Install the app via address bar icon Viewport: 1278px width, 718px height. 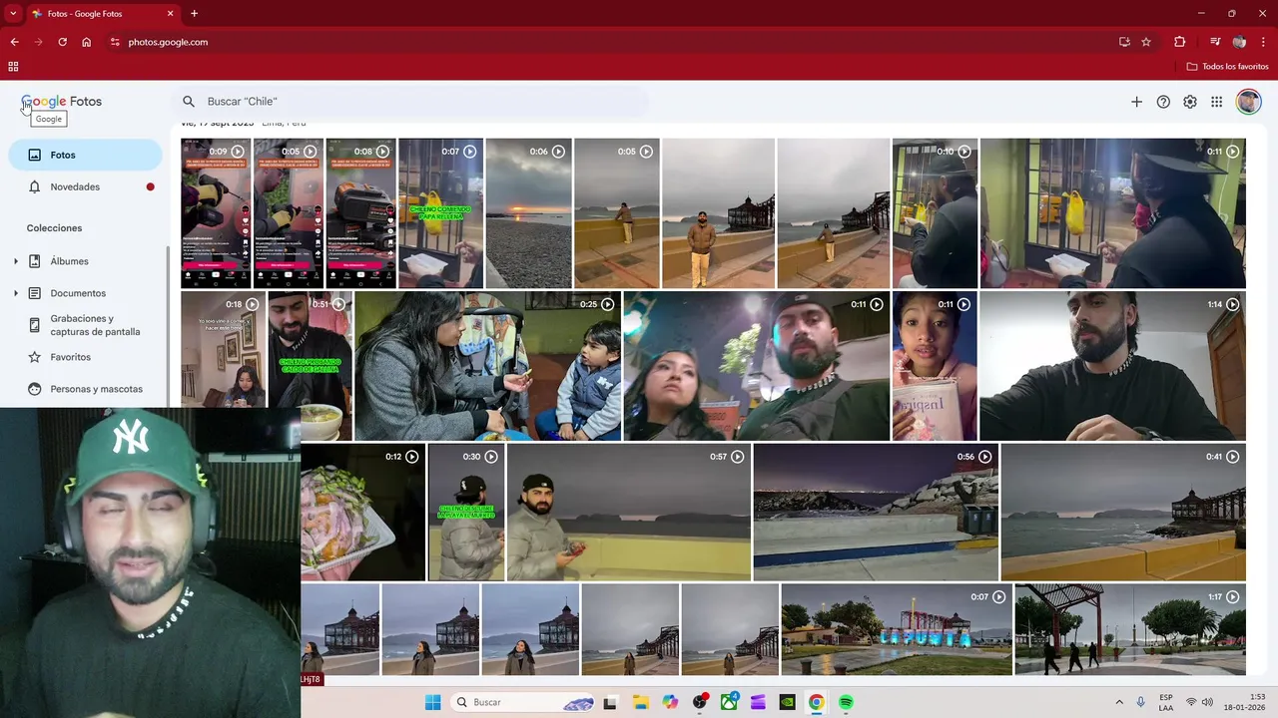point(1124,42)
